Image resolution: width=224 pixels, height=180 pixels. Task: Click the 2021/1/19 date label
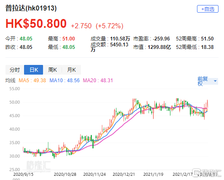(153, 174)
